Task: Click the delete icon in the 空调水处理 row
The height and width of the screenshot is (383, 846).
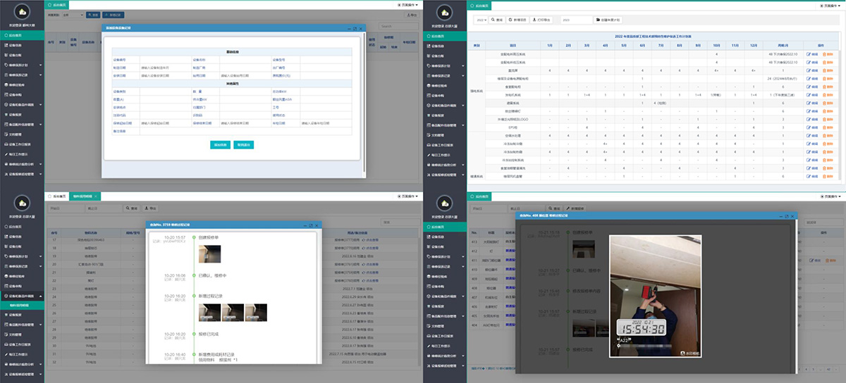Action: [828, 135]
